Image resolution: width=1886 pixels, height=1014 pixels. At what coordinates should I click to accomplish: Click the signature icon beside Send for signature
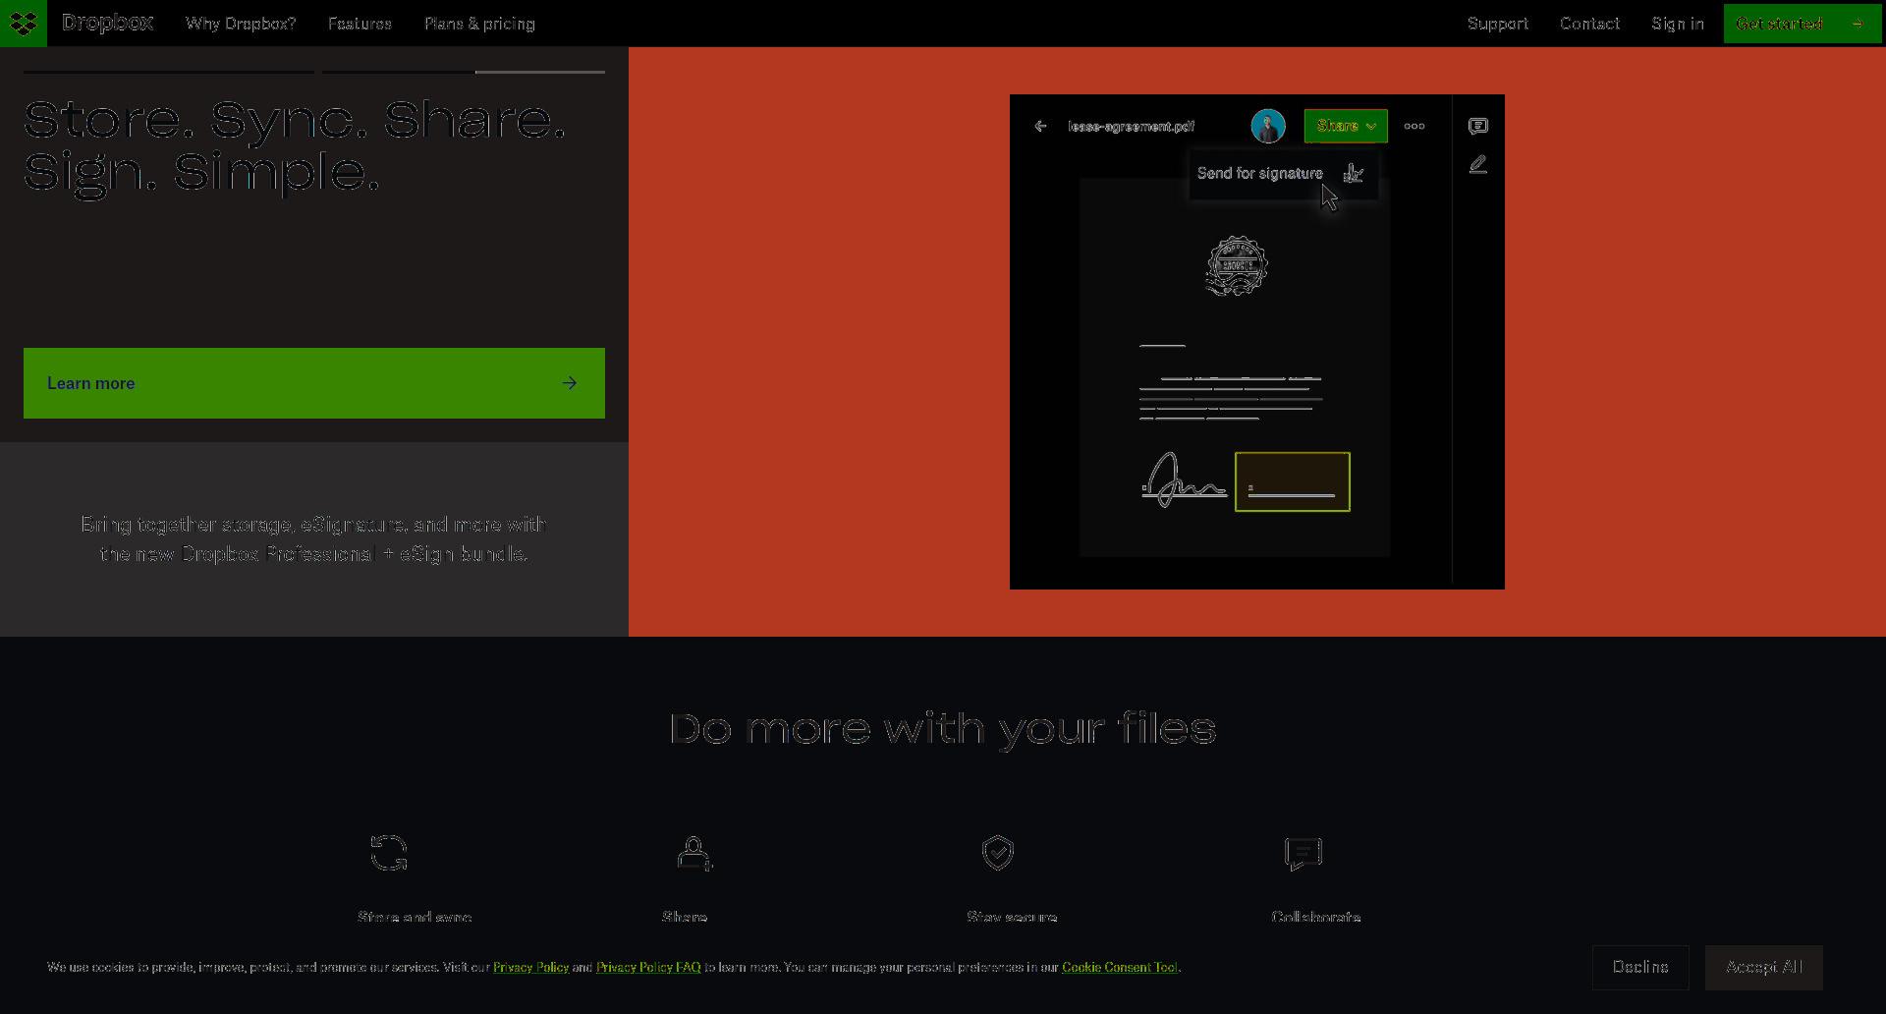tap(1354, 174)
